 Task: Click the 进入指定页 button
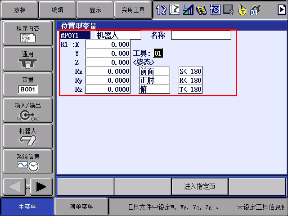(200, 186)
